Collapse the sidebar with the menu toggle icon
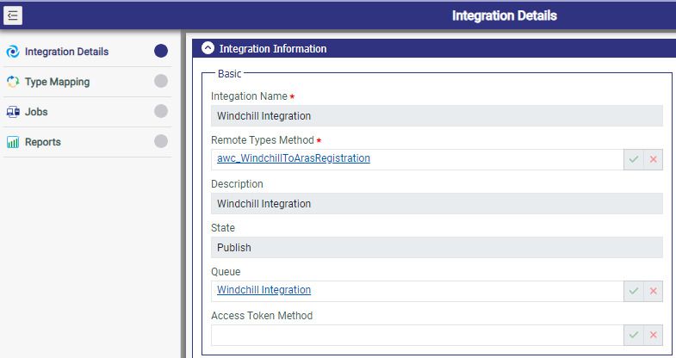The height and width of the screenshot is (358, 676). tap(13, 16)
